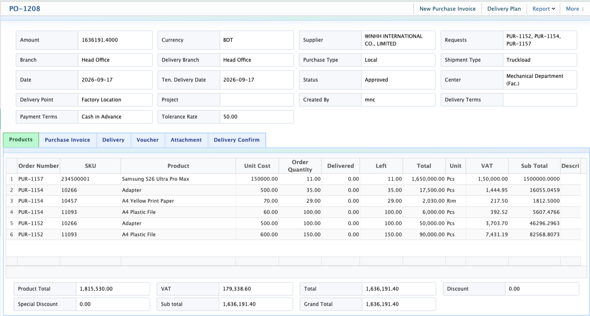The height and width of the screenshot is (316, 590).
Task: Click the Delivered column header
Action: point(340,165)
